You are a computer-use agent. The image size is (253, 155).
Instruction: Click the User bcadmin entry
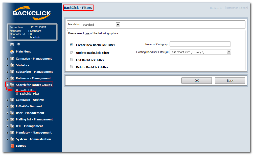pyautogui.click(x=25, y=37)
